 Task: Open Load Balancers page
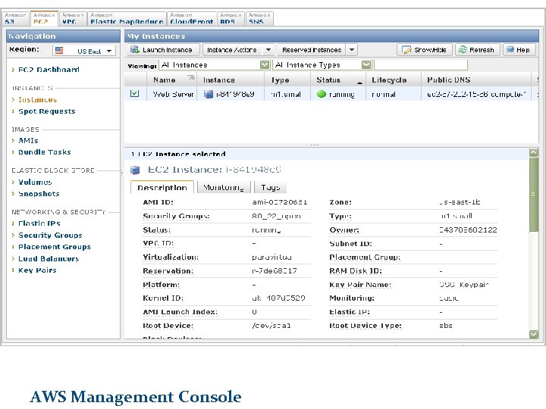(x=49, y=259)
